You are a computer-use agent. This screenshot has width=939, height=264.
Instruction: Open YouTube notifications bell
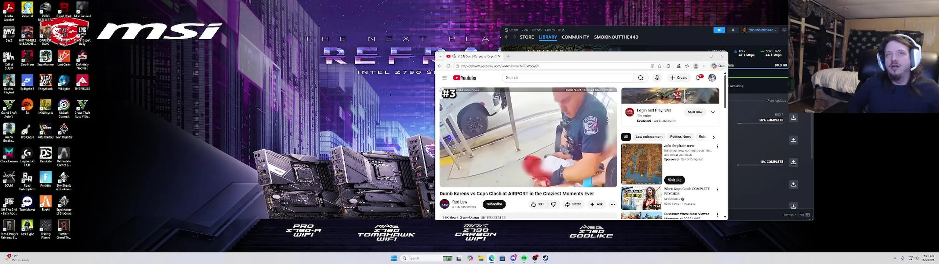700,78
